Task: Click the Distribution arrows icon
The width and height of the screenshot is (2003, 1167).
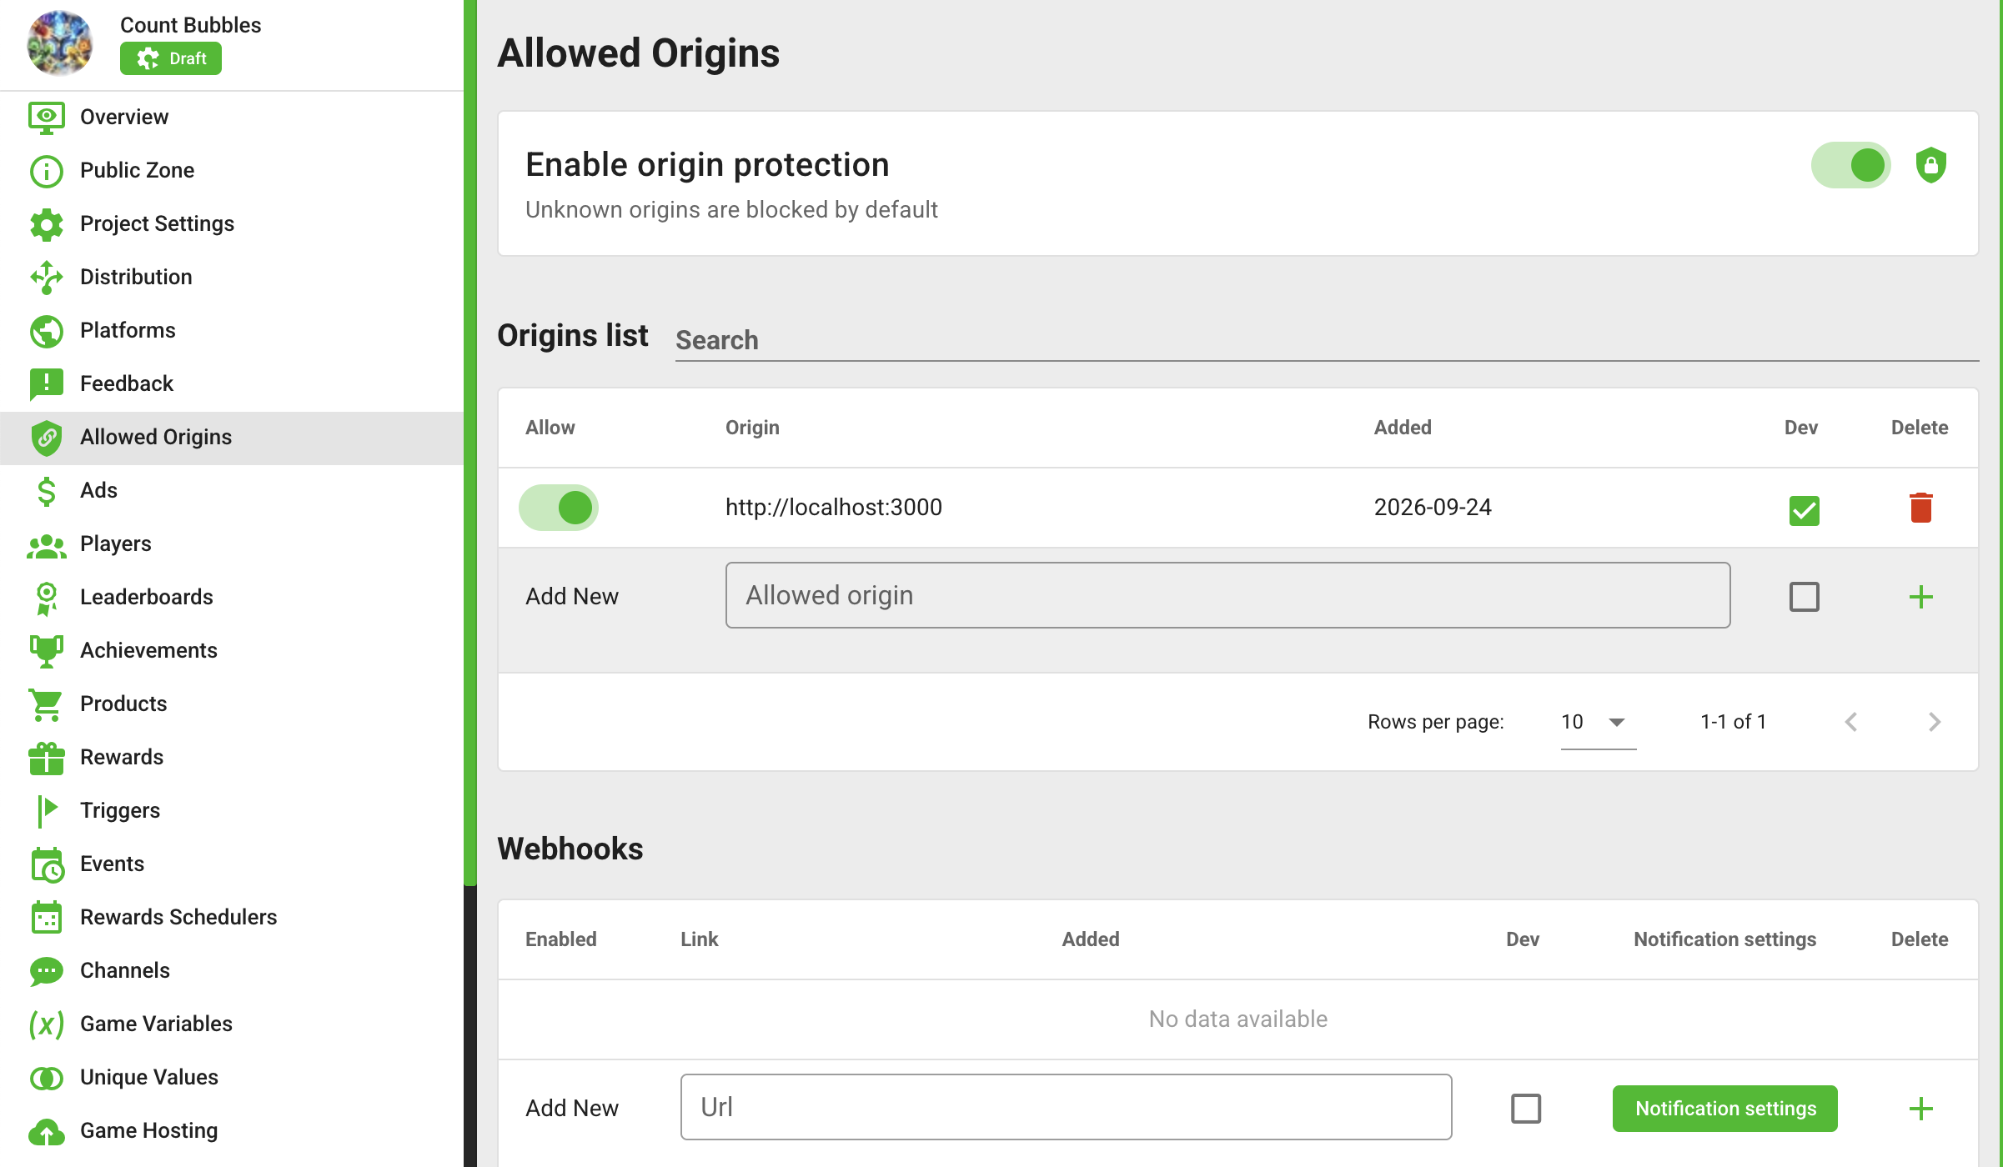Action: 47,278
